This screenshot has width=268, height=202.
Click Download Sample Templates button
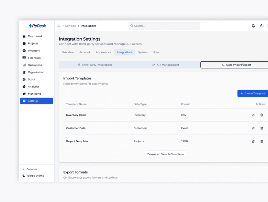[166, 154]
